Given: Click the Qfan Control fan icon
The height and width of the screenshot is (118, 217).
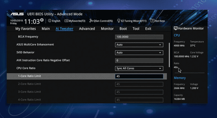Looking at the screenshot, I should click(x=91, y=21).
